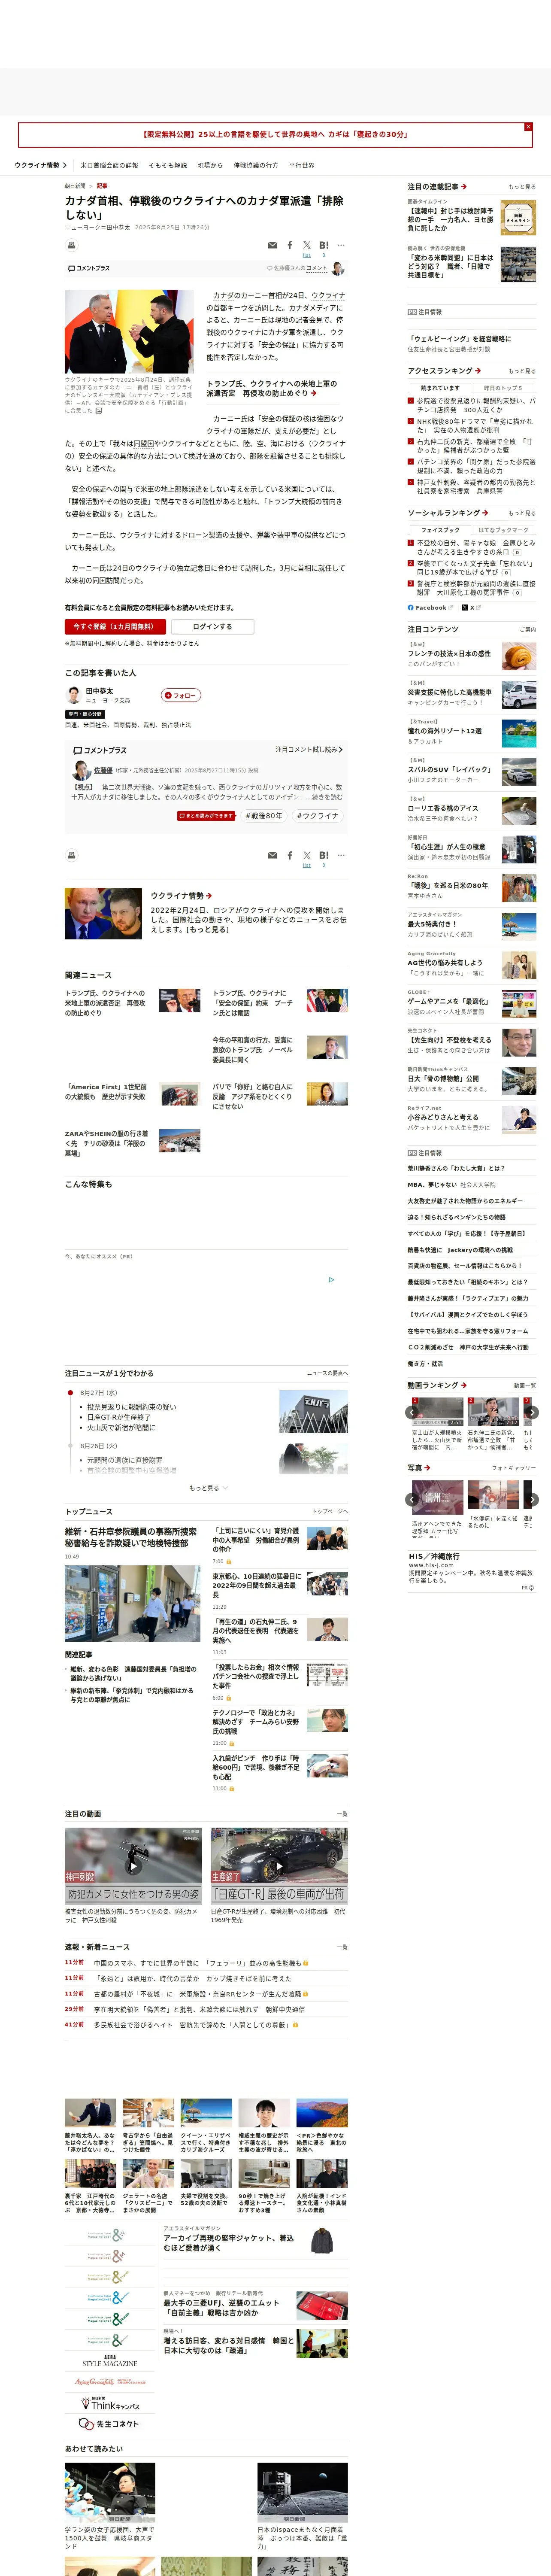Image resolution: width=551 pixels, height=2576 pixels.
Task: Click もっと見る beside 注目の連載記事
Action: tap(522, 187)
